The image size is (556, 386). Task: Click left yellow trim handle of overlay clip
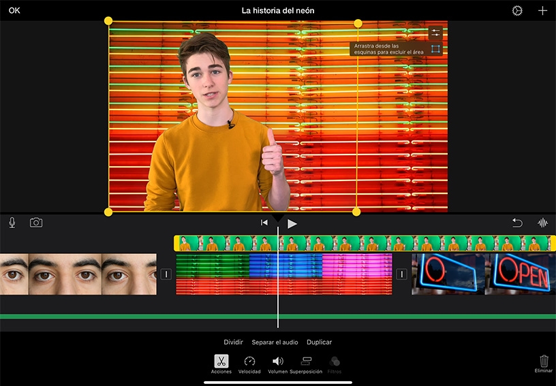pos(176,243)
